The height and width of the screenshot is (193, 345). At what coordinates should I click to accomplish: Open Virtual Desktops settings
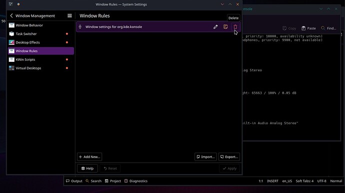pos(41,68)
